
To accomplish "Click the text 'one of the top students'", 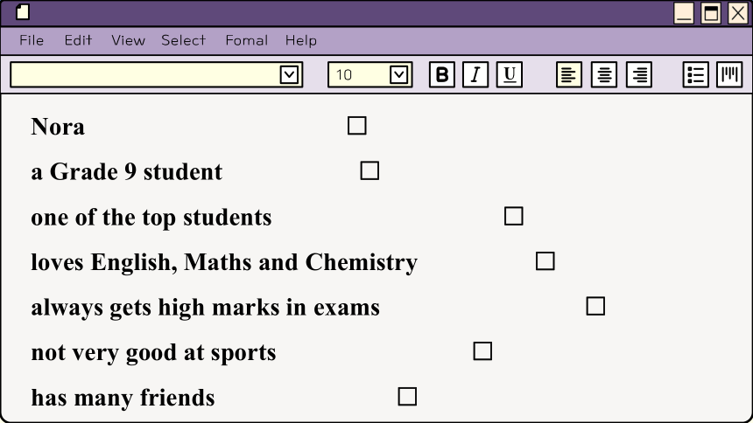I will 151,218.
